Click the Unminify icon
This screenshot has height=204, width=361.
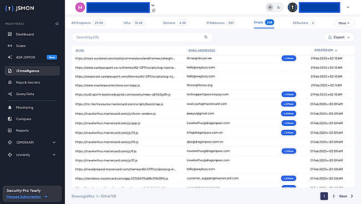coord(9,155)
